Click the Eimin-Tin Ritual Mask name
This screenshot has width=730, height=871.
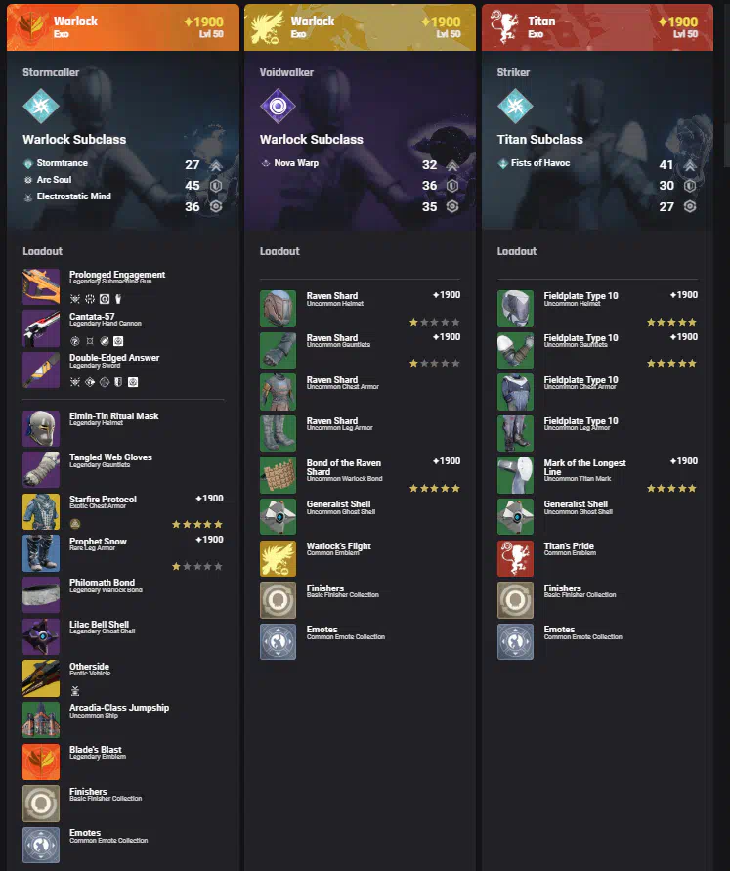pos(113,415)
